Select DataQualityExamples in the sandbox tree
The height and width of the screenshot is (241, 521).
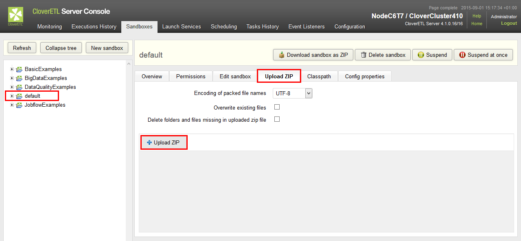coord(50,87)
